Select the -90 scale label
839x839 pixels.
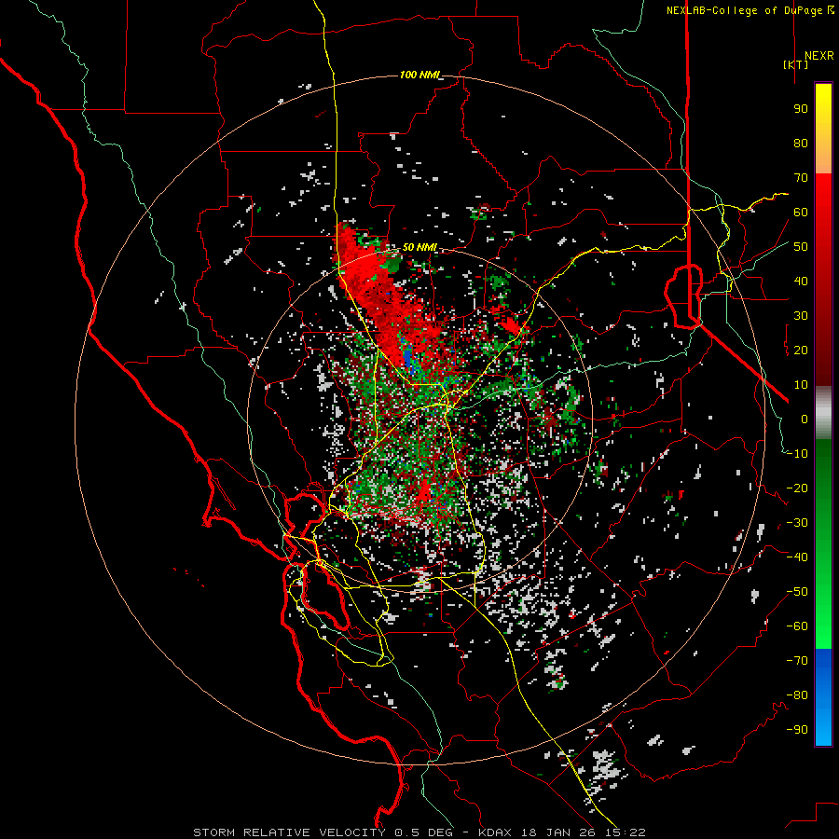[x=797, y=730]
